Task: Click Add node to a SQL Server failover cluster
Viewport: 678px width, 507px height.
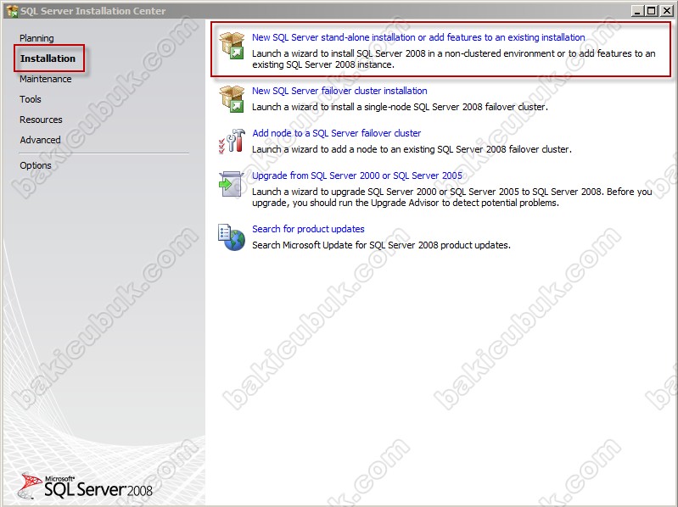Action: coord(336,133)
